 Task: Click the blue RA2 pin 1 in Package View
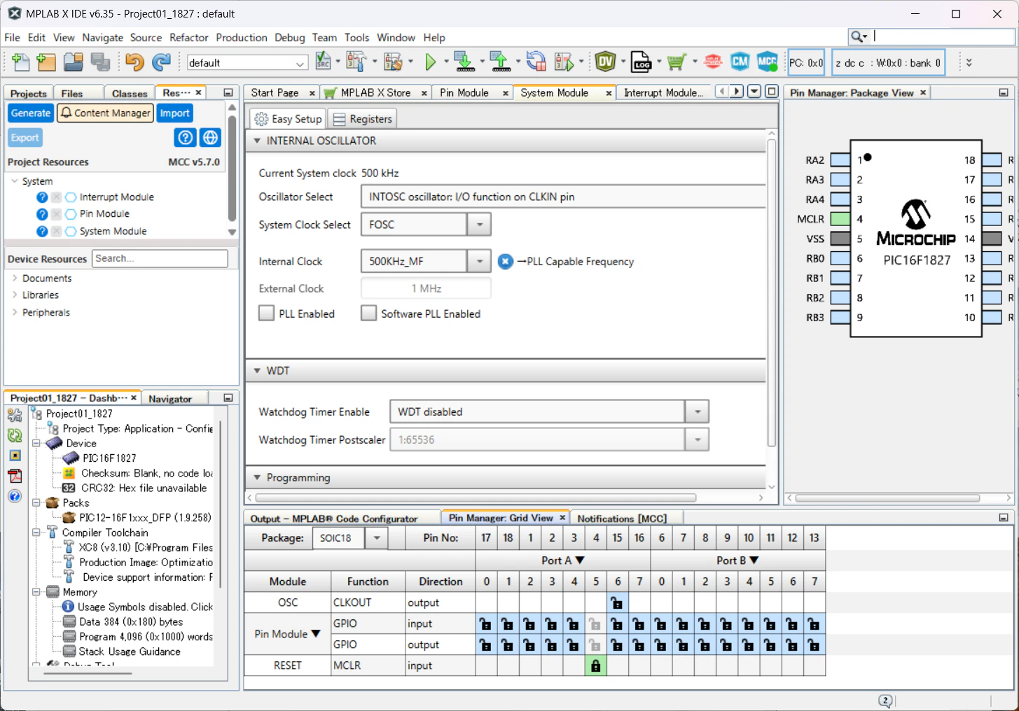pos(840,160)
